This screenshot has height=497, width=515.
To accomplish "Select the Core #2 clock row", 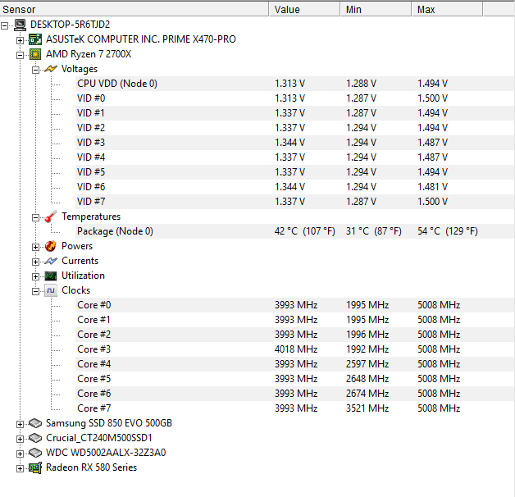I will tap(295, 335).
